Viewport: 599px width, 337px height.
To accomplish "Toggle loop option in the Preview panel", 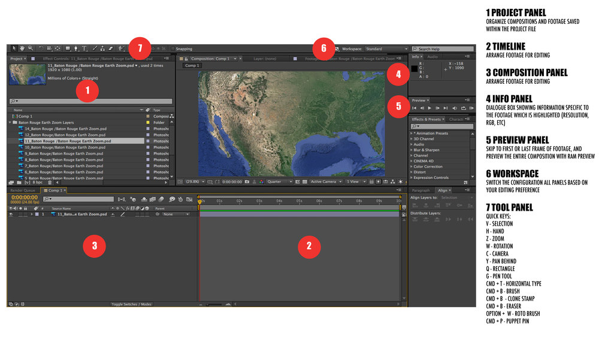I will pos(463,108).
